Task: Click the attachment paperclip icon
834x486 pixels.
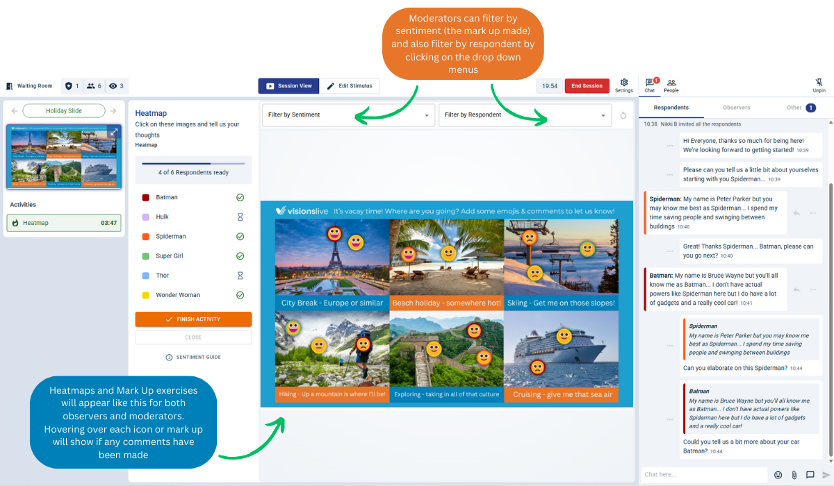Action: tap(794, 475)
